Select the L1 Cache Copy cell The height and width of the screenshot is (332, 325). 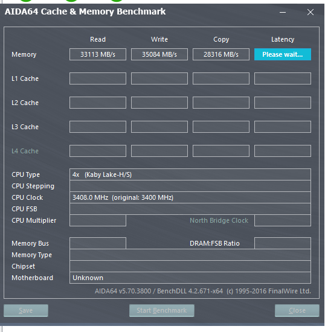(x=221, y=78)
